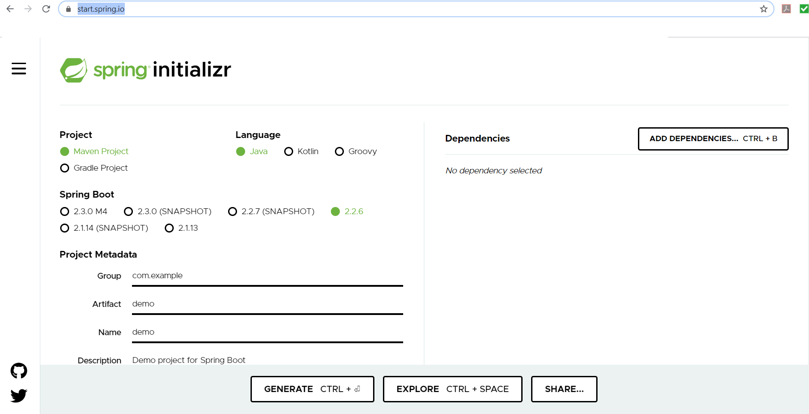809x414 pixels.
Task: Open the hamburger menu
Action: tap(19, 69)
